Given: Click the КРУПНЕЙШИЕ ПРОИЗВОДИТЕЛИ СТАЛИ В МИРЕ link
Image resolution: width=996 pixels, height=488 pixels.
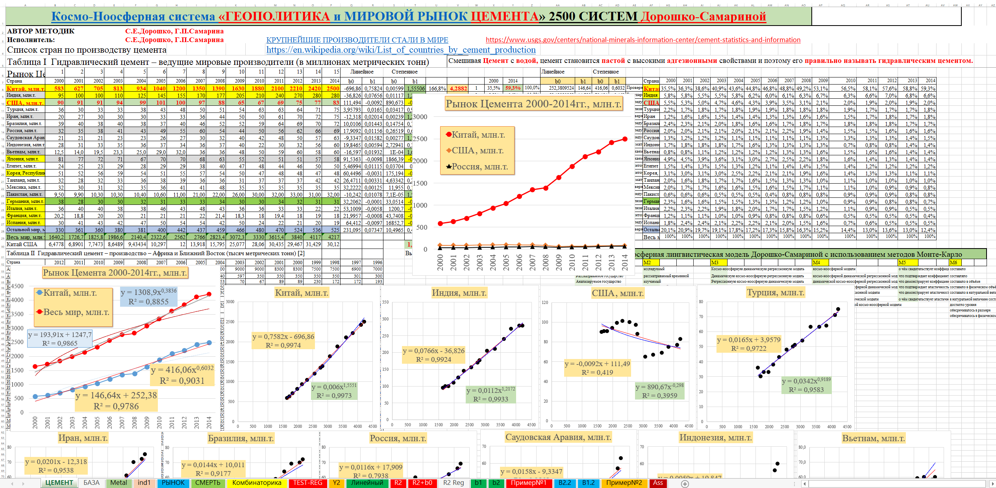Looking at the screenshot, I should [357, 40].
